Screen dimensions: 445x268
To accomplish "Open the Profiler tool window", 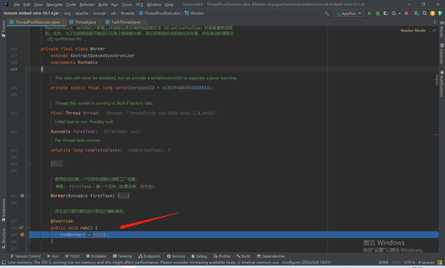I will click(222, 256).
